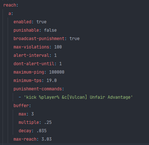Click the '[Vulcan]' tag in the command

pyautogui.click(x=77, y=97)
